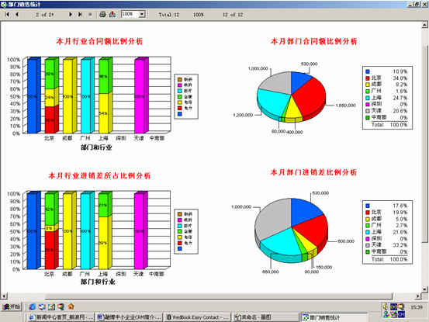
Task: Click the horizontal scrollbar left arrow
Action: [x=4, y=296]
